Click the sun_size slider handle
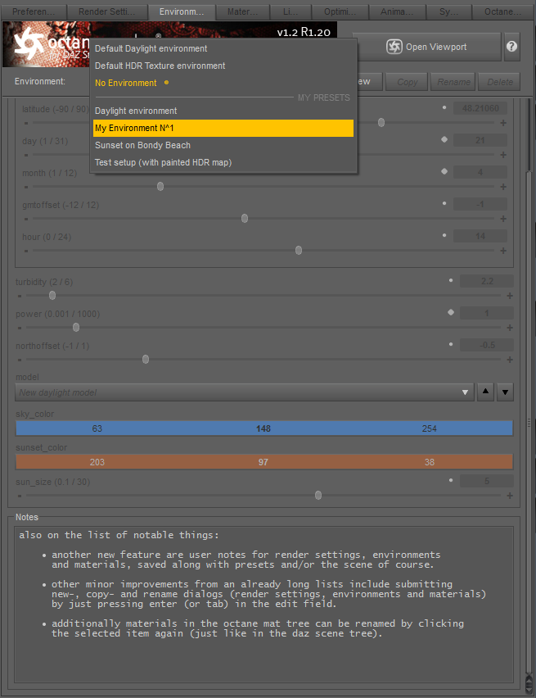The width and height of the screenshot is (536, 698). (318, 496)
